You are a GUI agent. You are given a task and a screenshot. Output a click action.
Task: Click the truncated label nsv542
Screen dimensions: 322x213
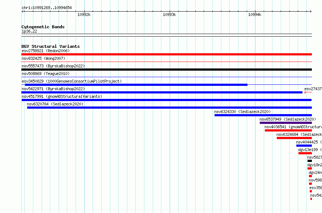(316, 195)
